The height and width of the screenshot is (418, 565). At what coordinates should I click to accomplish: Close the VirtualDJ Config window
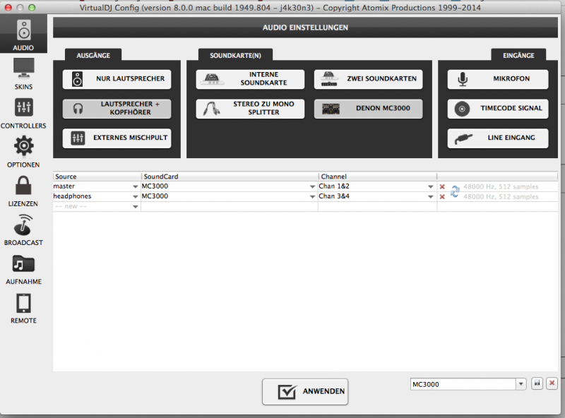pos(8,8)
